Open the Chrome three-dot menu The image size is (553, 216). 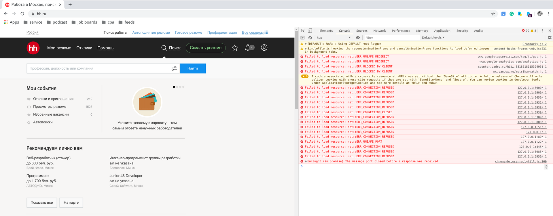point(548,14)
